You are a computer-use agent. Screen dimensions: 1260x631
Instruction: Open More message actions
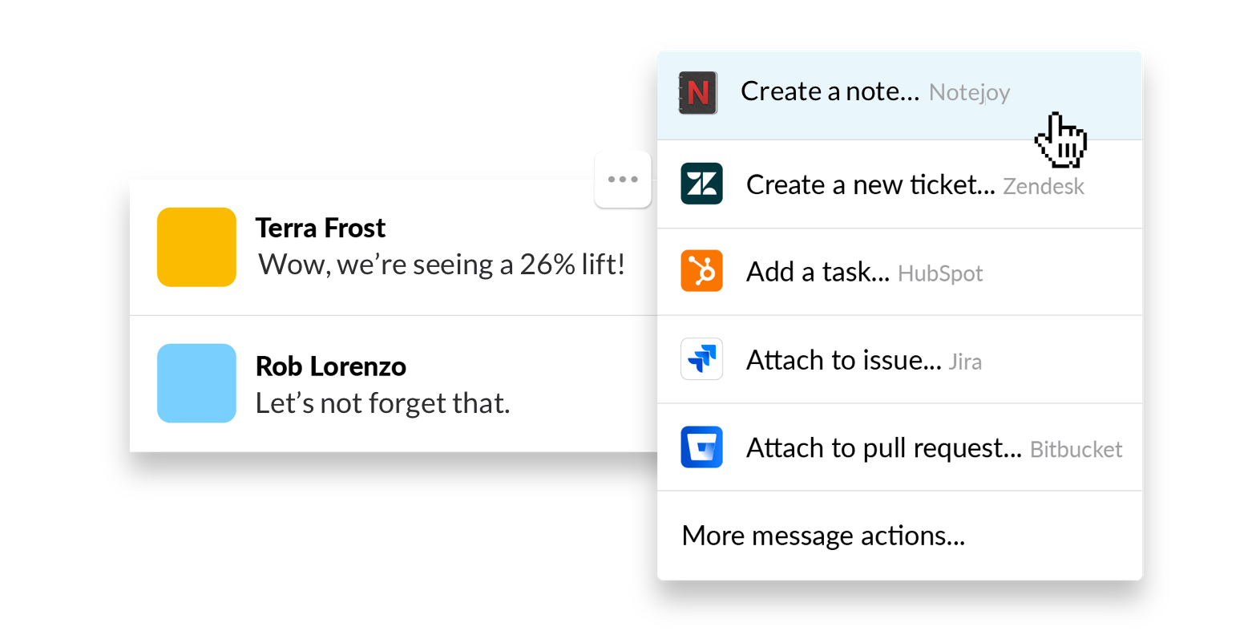point(899,536)
